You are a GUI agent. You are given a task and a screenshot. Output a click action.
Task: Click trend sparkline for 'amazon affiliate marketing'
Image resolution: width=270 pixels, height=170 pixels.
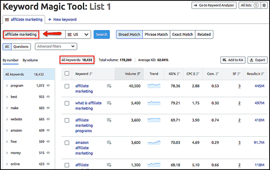(x=154, y=143)
